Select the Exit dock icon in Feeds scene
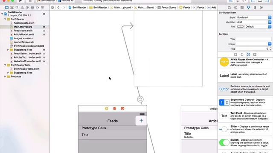This screenshot has width=273, height=153. 122,109
